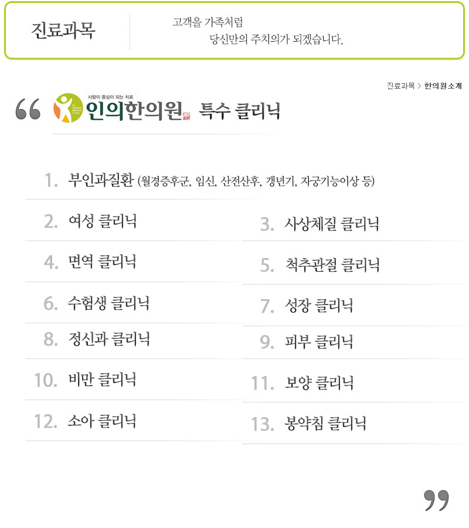Viewport: 469px width, 528px height.
Task: Click the 진료과목 header title
Action: click(x=63, y=31)
